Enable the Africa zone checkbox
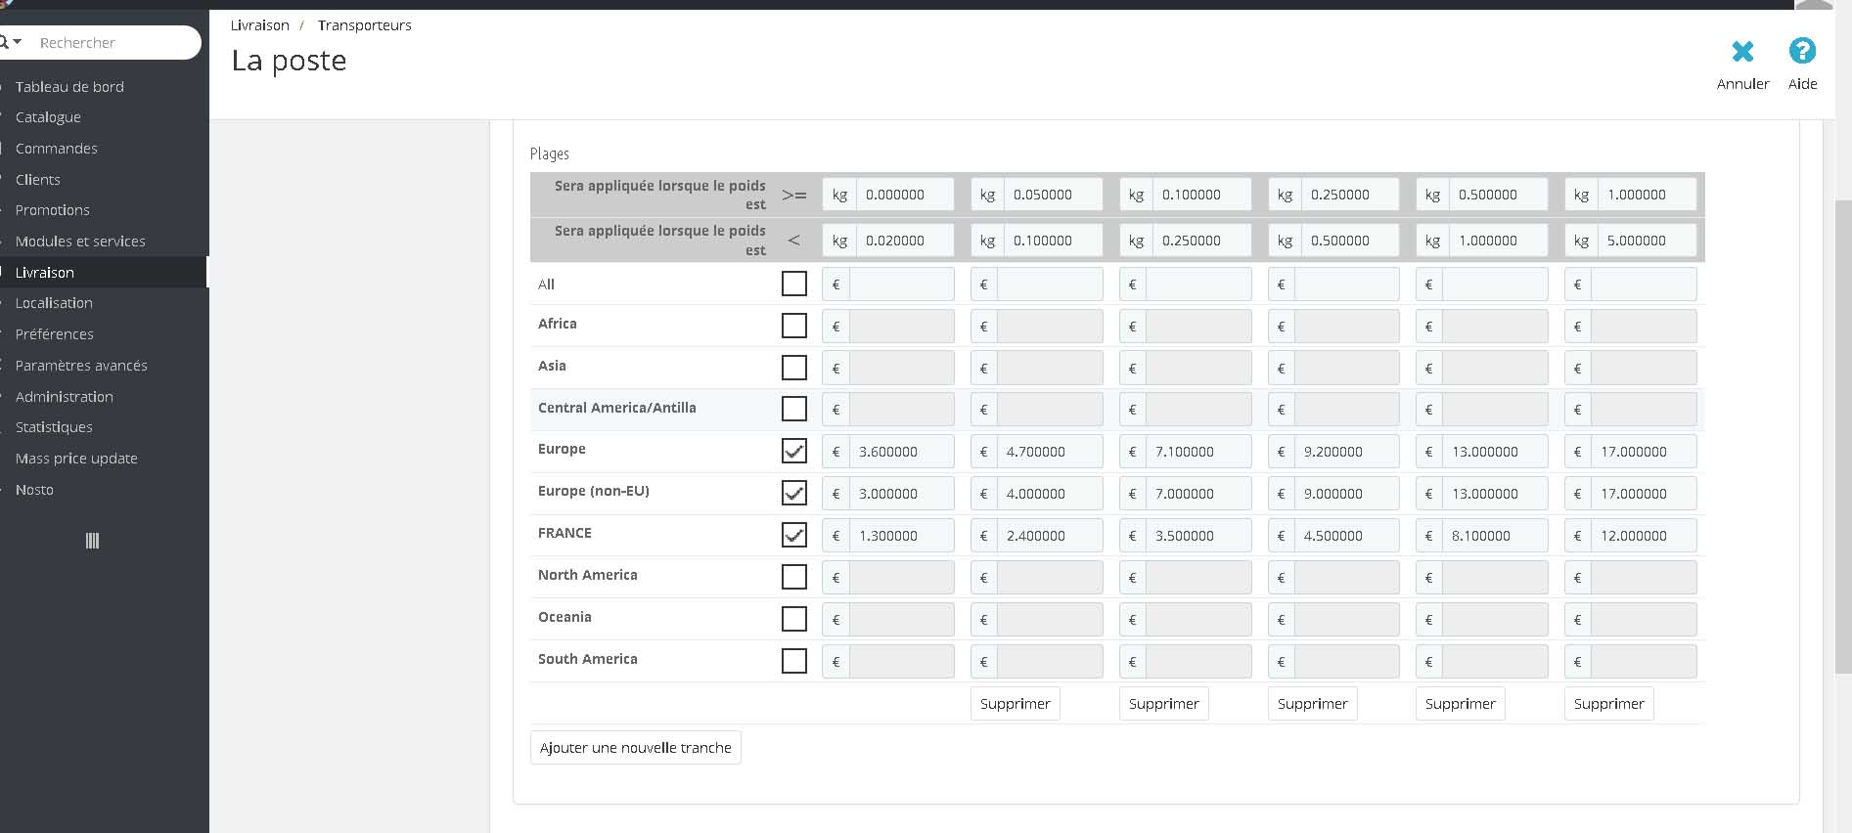This screenshot has height=833, width=1852. 794,326
